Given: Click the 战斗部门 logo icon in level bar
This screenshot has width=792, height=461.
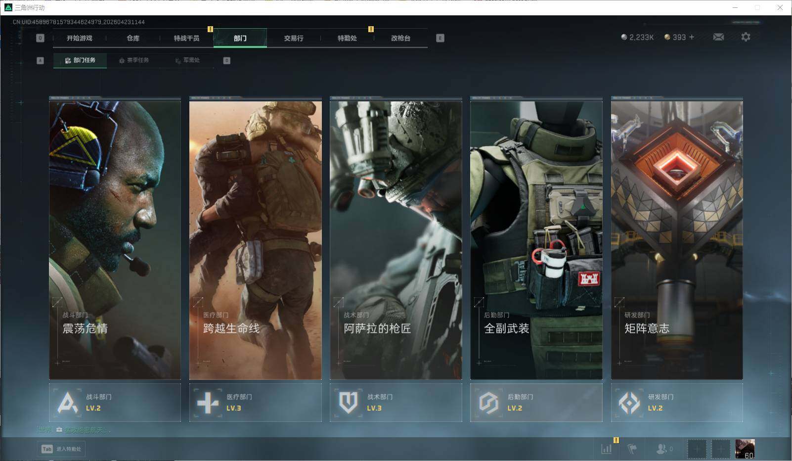Looking at the screenshot, I should click(x=68, y=402).
